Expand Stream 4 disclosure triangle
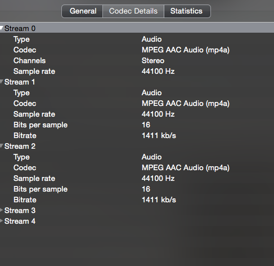274x266 pixels. click(2, 221)
